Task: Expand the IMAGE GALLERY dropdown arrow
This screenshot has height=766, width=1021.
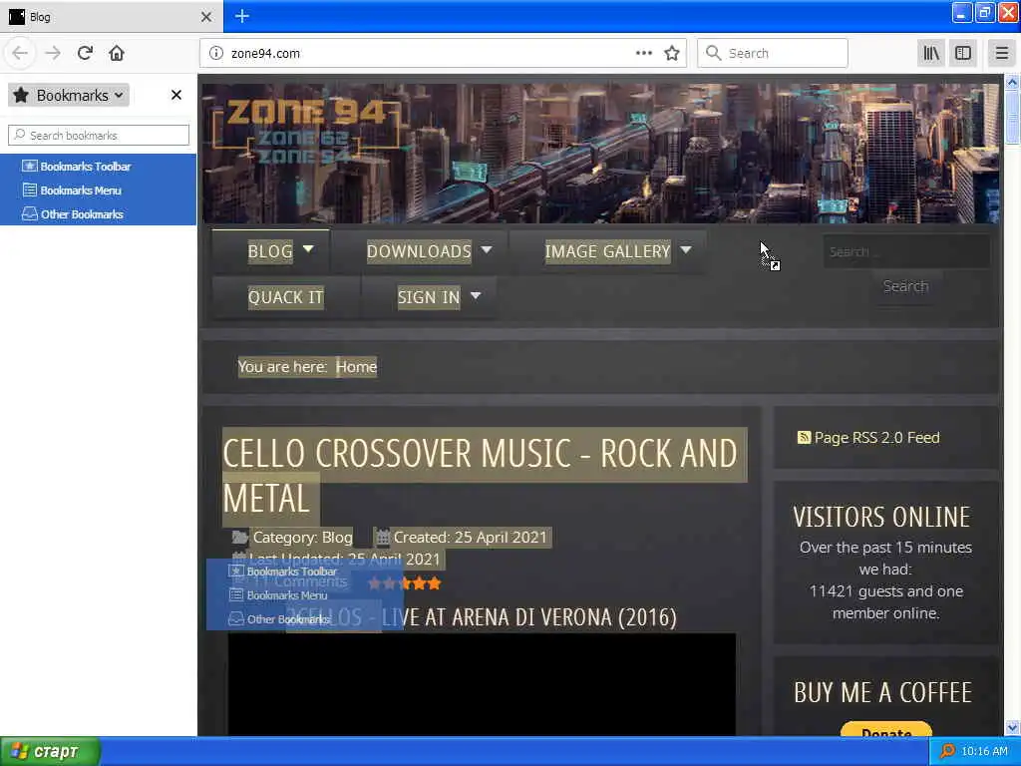Action: tap(686, 248)
